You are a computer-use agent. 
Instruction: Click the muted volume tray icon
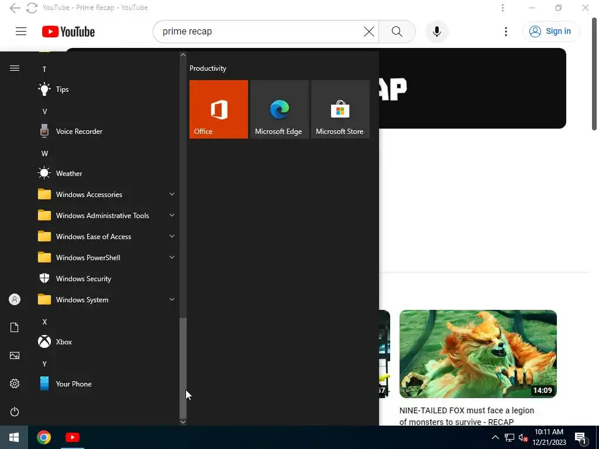523,437
